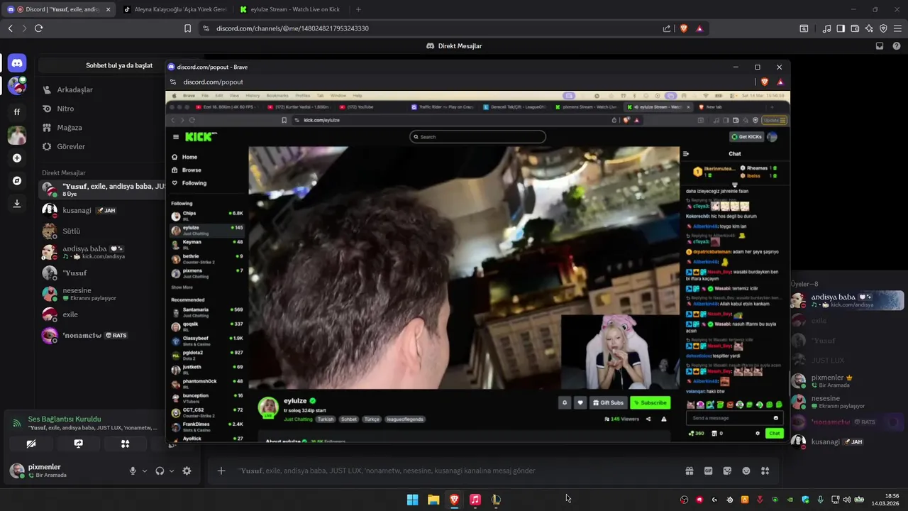Bookmark the Discord page in address bar
Image resolution: width=908 pixels, height=511 pixels.
coord(187,28)
